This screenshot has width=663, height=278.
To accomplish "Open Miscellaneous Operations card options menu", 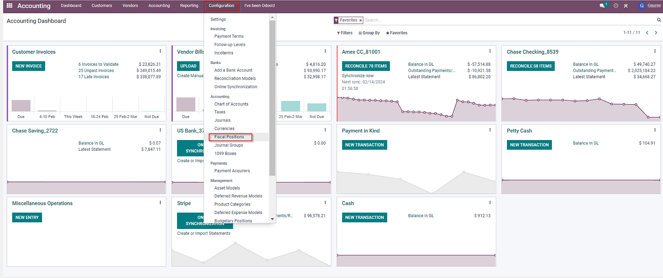I will (x=160, y=203).
